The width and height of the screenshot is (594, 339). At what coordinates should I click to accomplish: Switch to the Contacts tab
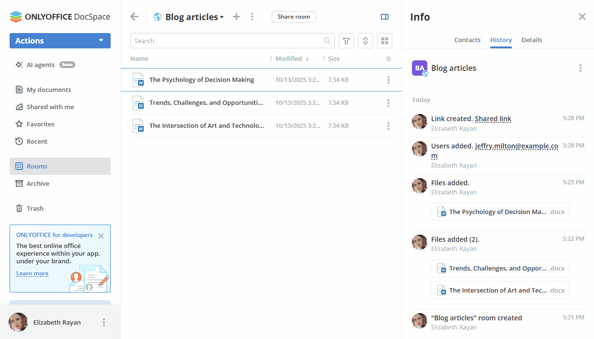pyautogui.click(x=467, y=40)
